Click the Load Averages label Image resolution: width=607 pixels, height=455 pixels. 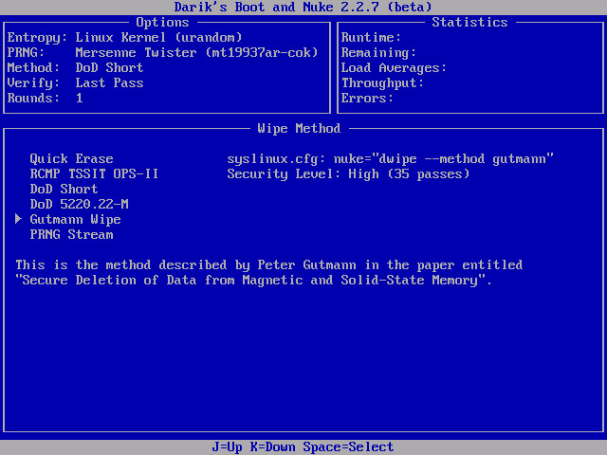[x=394, y=67]
